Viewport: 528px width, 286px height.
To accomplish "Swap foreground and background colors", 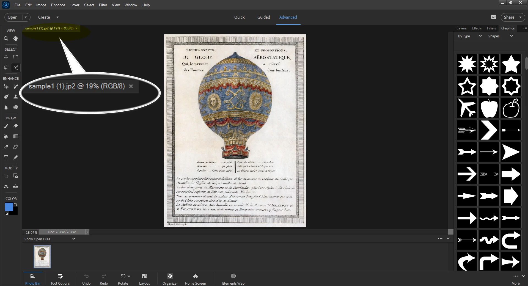I will coord(16,204).
